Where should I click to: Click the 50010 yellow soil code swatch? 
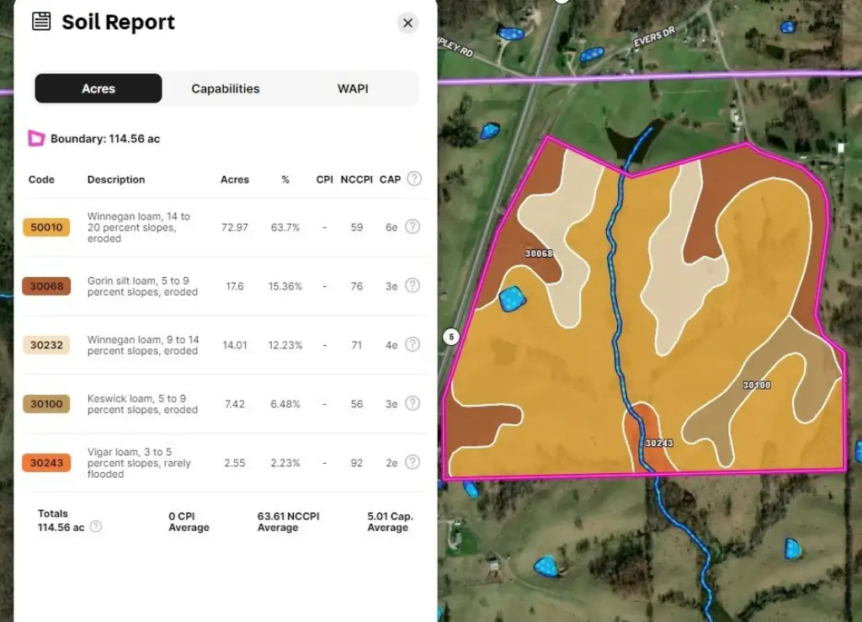pyautogui.click(x=46, y=227)
